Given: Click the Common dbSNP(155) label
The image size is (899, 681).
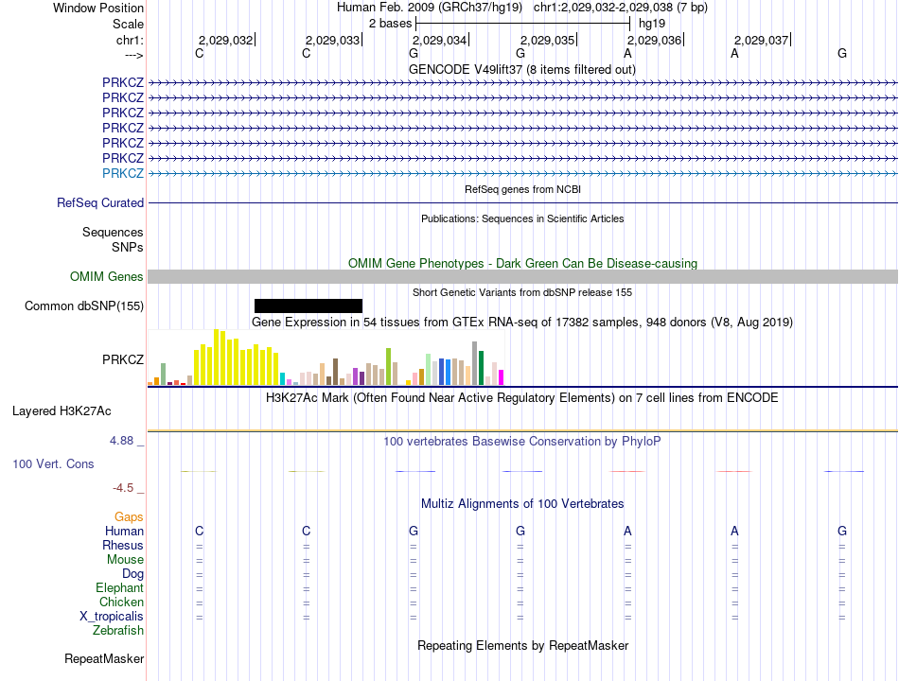Looking at the screenshot, I should click(83, 306).
